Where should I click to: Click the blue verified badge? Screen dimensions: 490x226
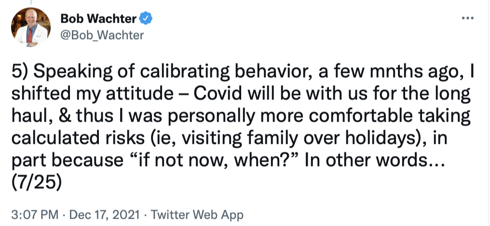146,19
